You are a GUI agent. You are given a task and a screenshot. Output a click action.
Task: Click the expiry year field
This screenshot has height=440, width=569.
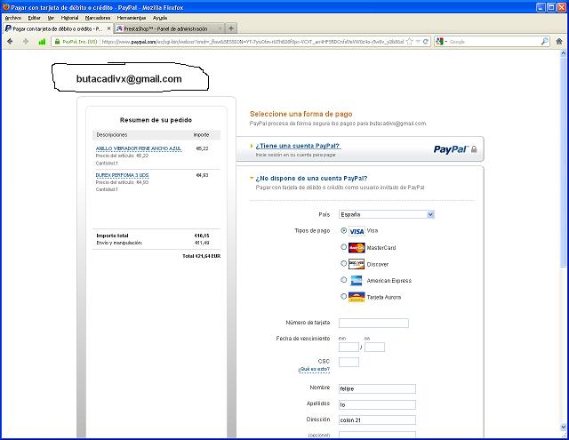[374, 348]
